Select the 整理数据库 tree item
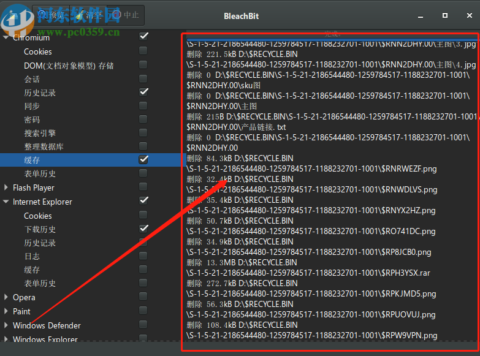Screen dimensions: 480x356 pyautogui.click(x=44, y=146)
